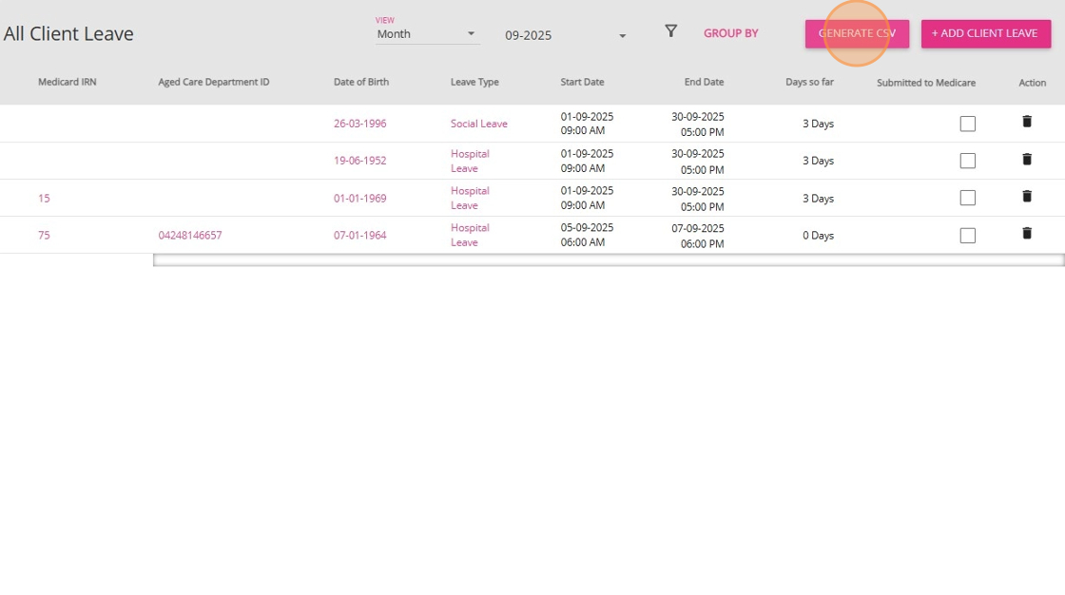This screenshot has width=1065, height=595.
Task: Open the Group By option
Action: click(731, 33)
